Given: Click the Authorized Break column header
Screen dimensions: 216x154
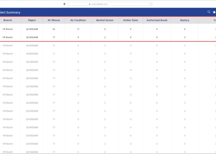Looking at the screenshot, I should [157, 20].
